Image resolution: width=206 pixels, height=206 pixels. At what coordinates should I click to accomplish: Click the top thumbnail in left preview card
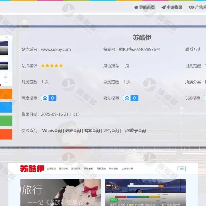click(x=4, y=48)
